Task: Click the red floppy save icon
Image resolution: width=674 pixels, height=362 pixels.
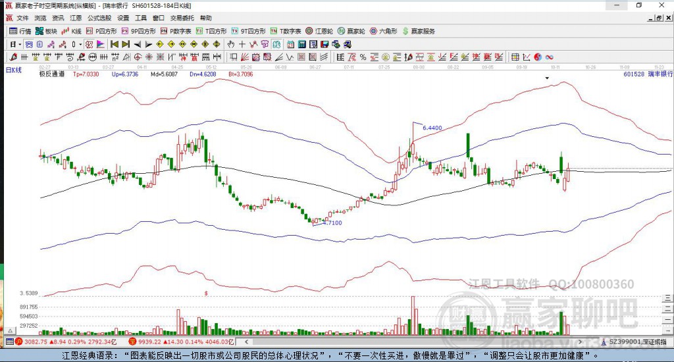Action: tap(324, 44)
